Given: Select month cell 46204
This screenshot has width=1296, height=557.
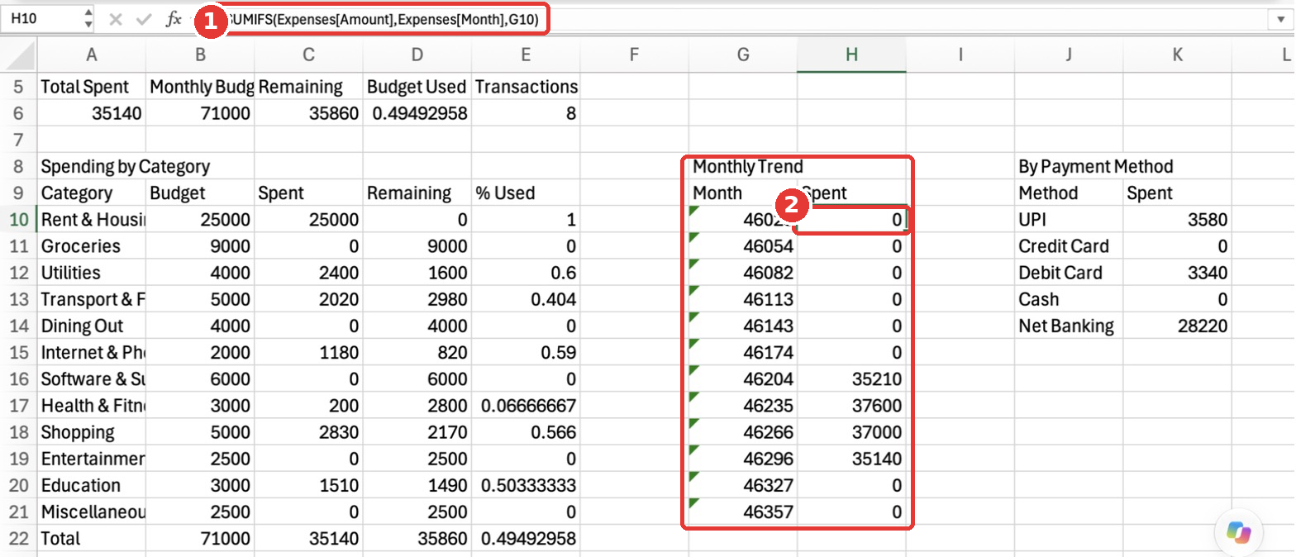Looking at the screenshot, I should 743,378.
